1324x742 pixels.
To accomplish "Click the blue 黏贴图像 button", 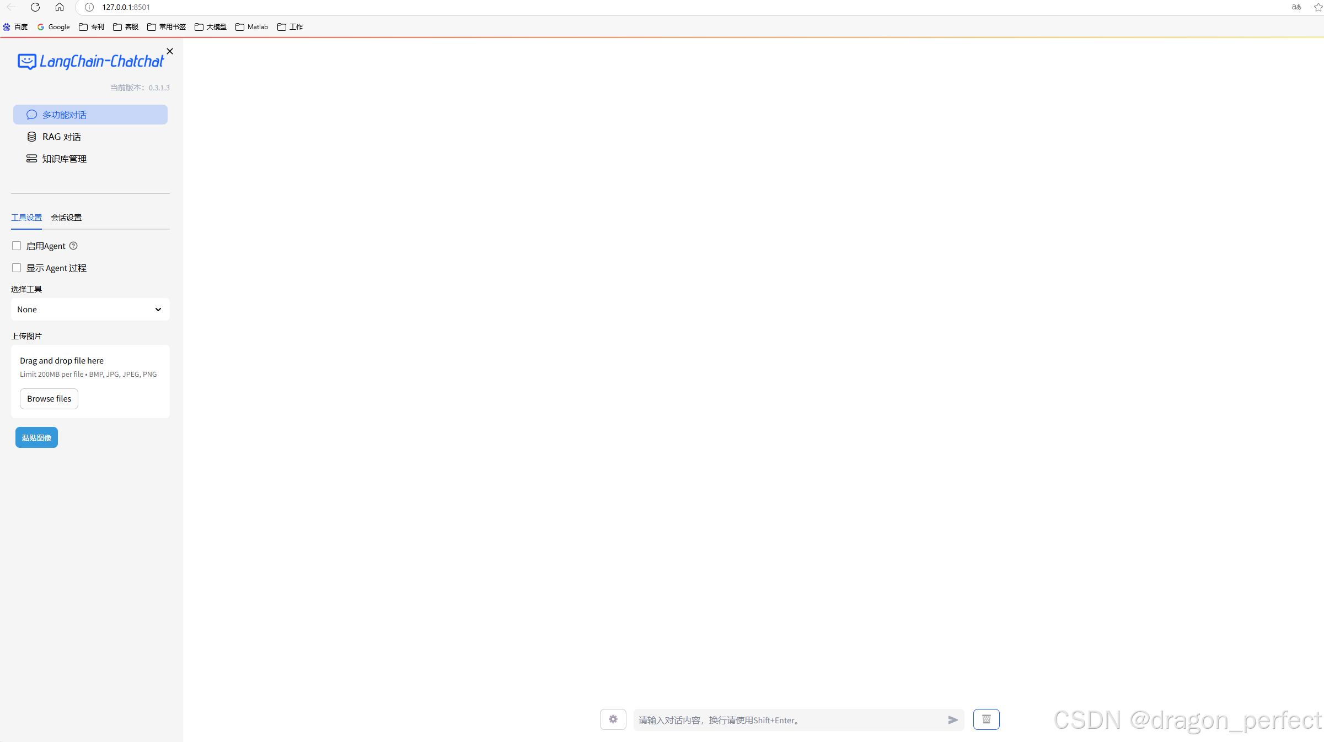I will (36, 438).
